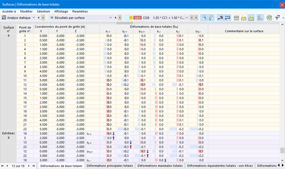Select previous load combination arrow
Image resolution: width=285 pixels, height=169 pixels.
pos(192,18)
